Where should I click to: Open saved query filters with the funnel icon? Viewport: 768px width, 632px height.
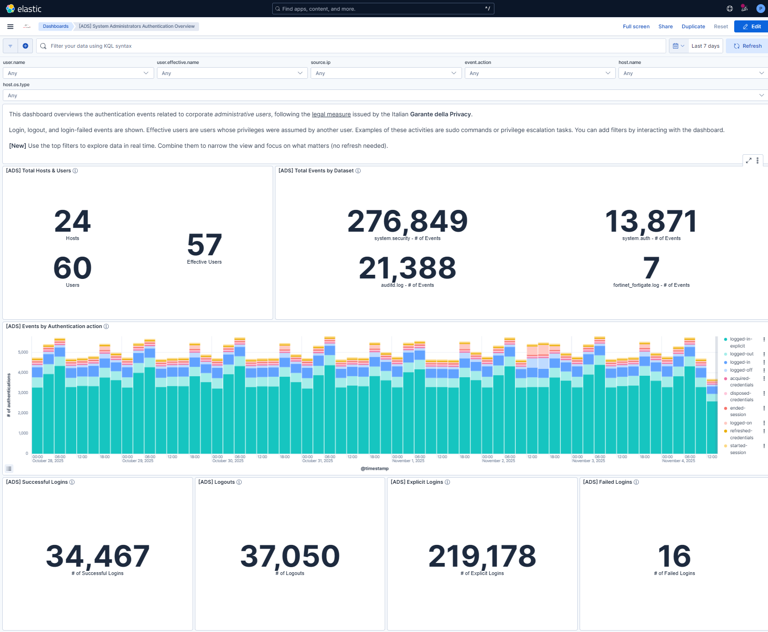click(10, 46)
